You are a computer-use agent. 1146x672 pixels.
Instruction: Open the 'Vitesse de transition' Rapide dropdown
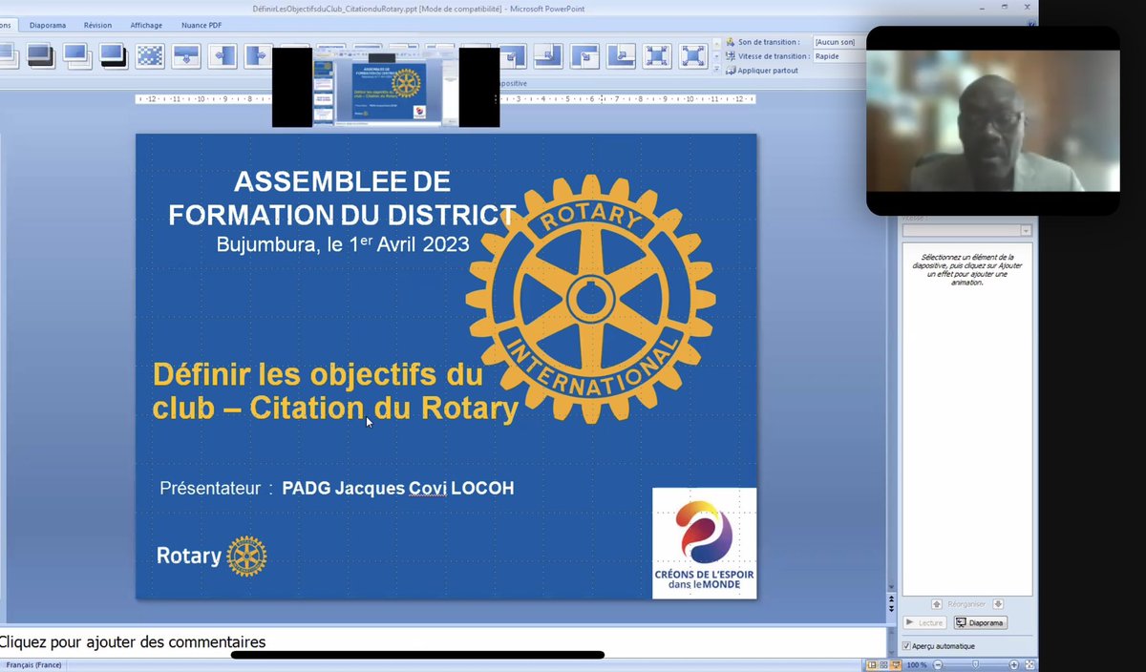[x=840, y=55]
